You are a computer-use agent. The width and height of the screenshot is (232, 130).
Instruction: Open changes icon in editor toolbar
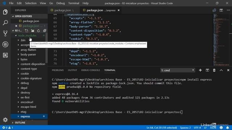(x=214, y=10)
